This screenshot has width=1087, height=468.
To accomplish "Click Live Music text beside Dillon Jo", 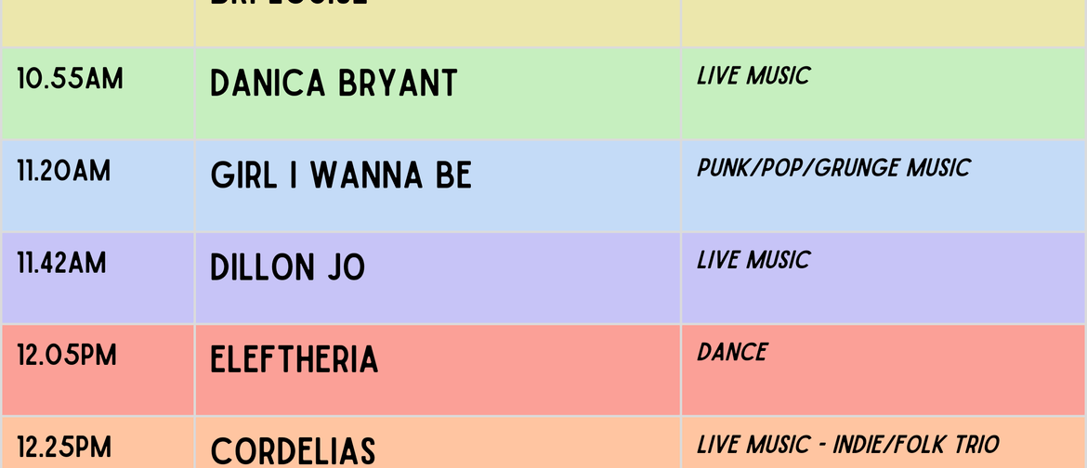I will pyautogui.click(x=753, y=260).
